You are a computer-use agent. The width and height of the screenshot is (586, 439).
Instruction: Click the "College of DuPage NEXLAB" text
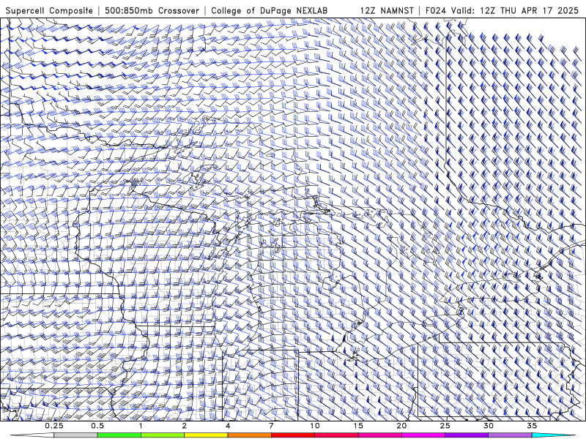(269, 10)
